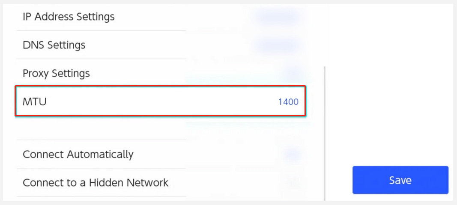Click the blurred Connect Automatically switch value

point(293,154)
